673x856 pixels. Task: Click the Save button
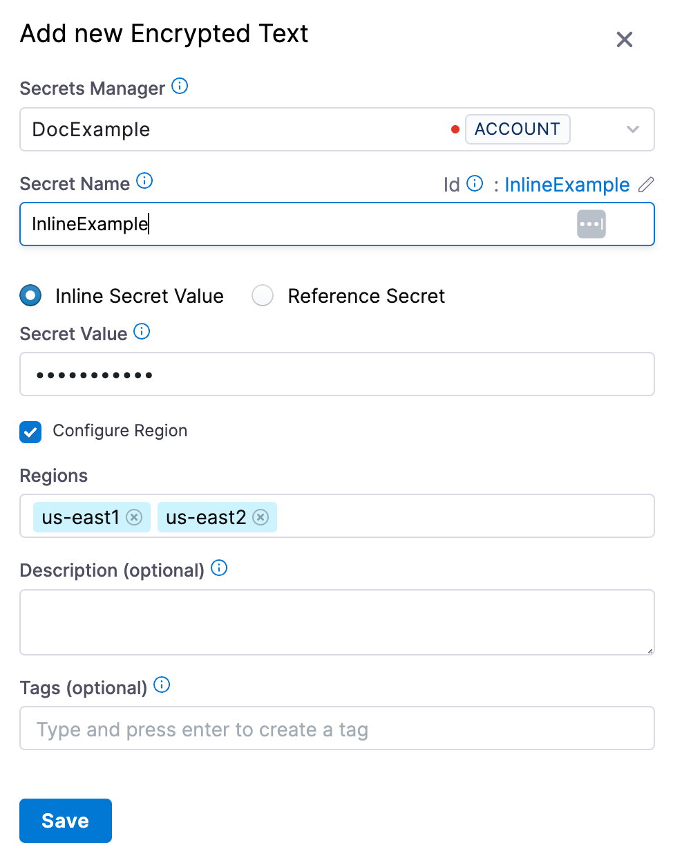coord(66,821)
